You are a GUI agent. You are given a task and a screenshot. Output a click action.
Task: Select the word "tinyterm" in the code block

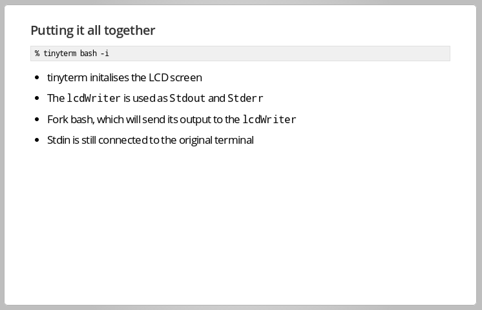[x=59, y=53]
